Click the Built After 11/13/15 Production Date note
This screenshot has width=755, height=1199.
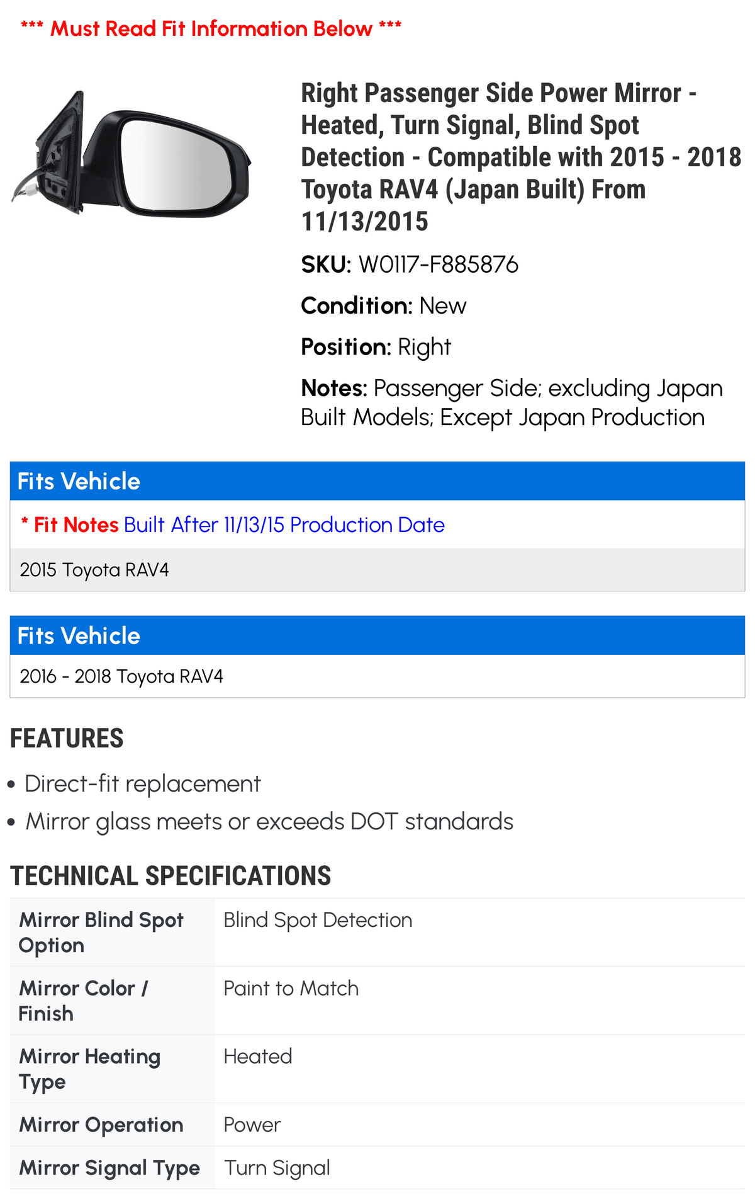tap(284, 525)
